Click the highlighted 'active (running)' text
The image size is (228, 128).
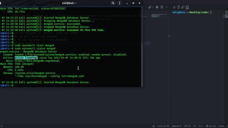pyautogui.click(x=26, y=58)
